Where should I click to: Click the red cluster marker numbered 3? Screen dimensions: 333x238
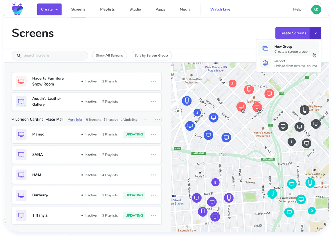[x=232, y=83]
